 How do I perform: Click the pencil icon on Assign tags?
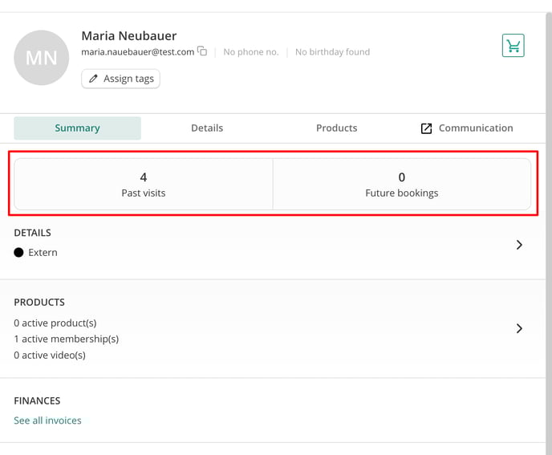93,79
